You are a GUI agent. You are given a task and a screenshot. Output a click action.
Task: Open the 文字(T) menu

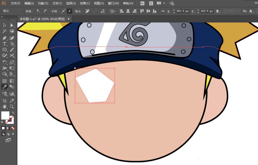(57, 3)
